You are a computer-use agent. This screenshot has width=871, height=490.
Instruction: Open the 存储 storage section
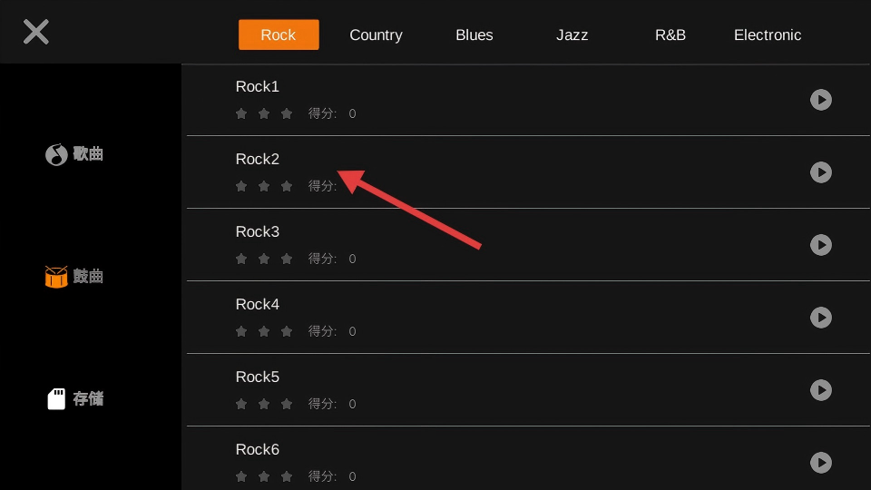pyautogui.click(x=74, y=399)
